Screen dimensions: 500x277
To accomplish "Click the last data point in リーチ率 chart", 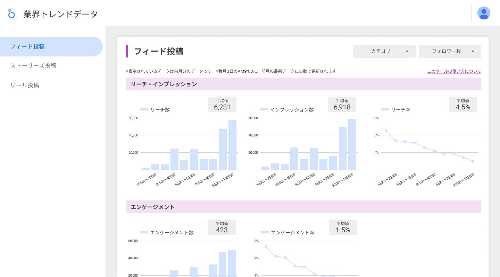I will pyautogui.click(x=473, y=161).
